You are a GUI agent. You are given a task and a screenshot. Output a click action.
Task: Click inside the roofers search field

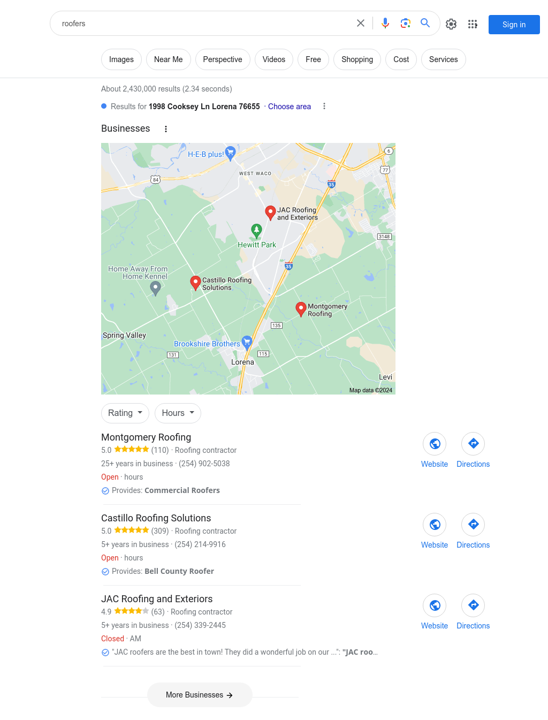pyautogui.click(x=203, y=24)
